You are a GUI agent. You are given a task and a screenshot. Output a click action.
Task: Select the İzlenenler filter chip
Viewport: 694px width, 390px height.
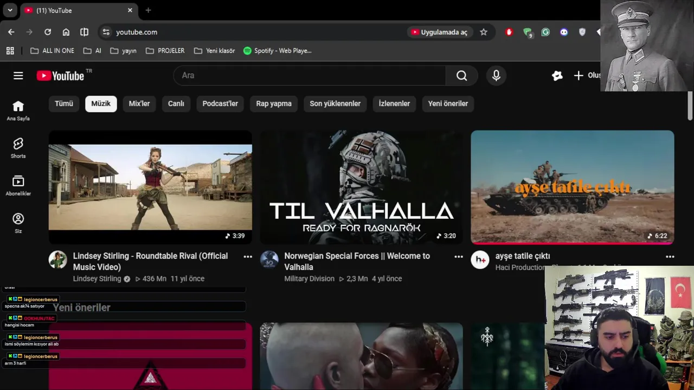click(x=394, y=103)
